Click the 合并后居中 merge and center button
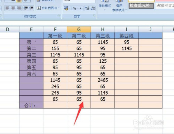This screenshot has height=134, width=174. point(47,8)
